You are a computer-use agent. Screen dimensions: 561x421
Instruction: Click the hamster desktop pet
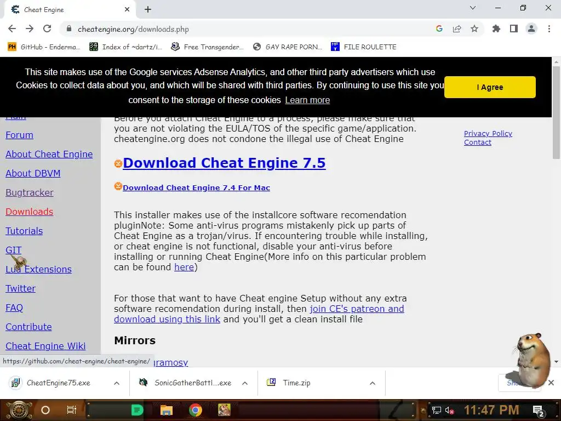(532, 360)
